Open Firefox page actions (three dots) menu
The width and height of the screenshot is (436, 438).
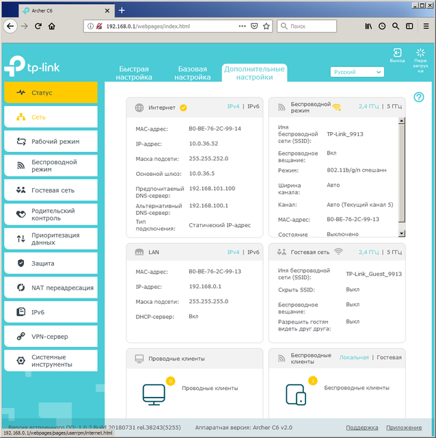tap(241, 26)
